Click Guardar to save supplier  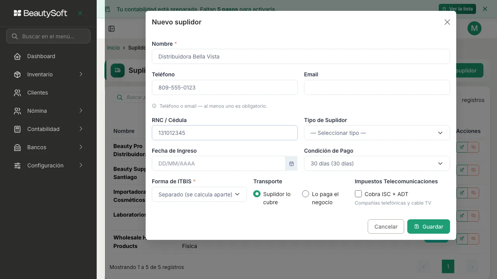point(429,227)
